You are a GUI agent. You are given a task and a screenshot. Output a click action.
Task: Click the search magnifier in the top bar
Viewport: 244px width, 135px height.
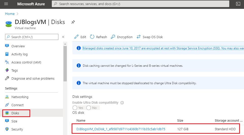pos(55,4)
